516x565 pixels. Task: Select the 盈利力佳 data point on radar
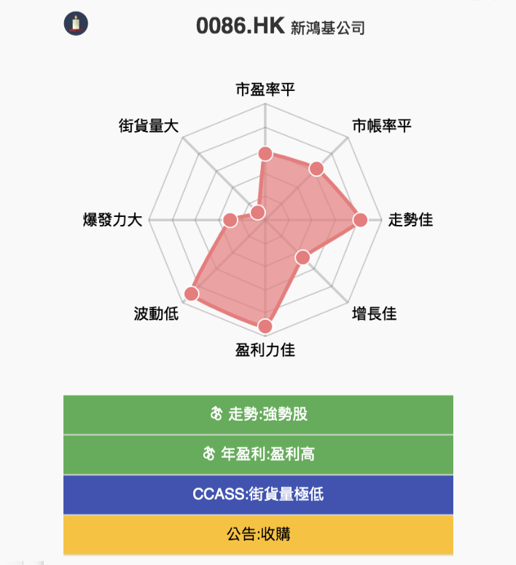pyautogui.click(x=265, y=326)
